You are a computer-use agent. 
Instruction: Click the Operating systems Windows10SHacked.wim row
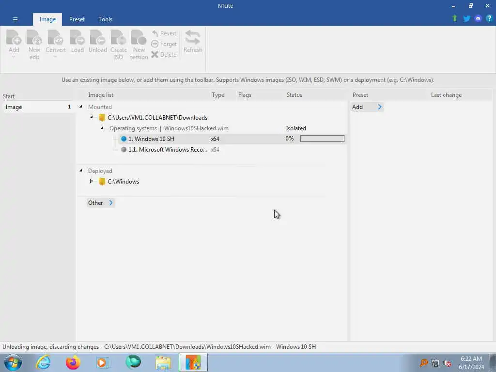[x=169, y=128]
